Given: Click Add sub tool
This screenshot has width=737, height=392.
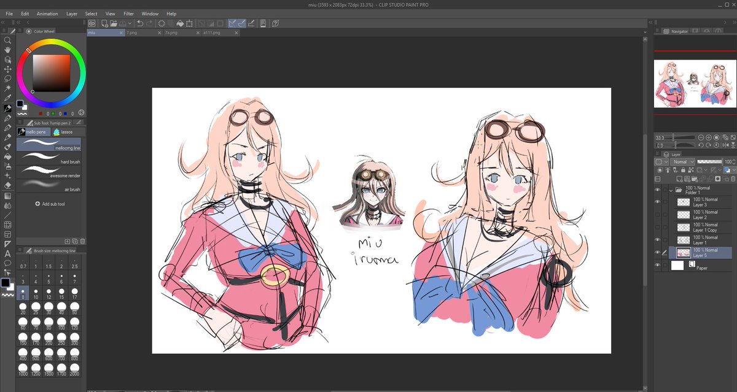Looking at the screenshot, I should click(x=50, y=204).
